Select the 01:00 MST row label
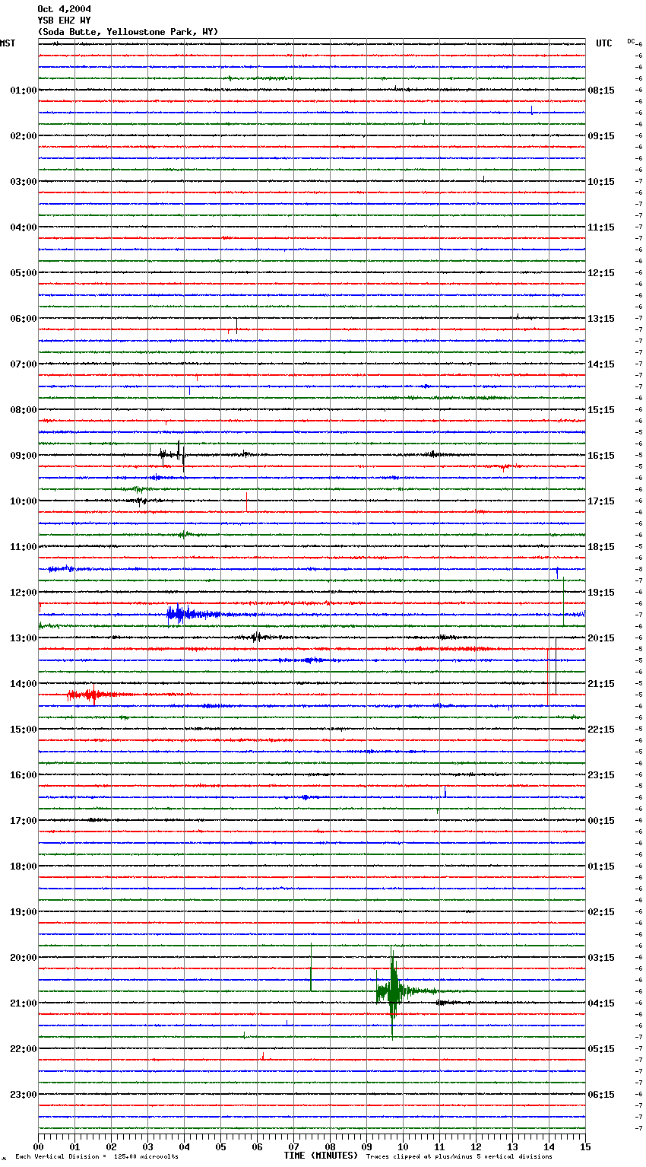Screen dimensions: 646x1167 pyautogui.click(x=23, y=91)
